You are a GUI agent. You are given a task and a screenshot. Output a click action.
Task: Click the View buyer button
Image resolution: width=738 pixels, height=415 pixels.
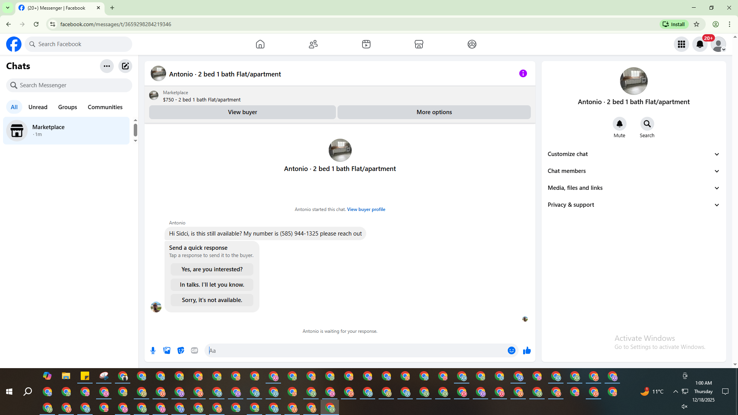coord(242,112)
